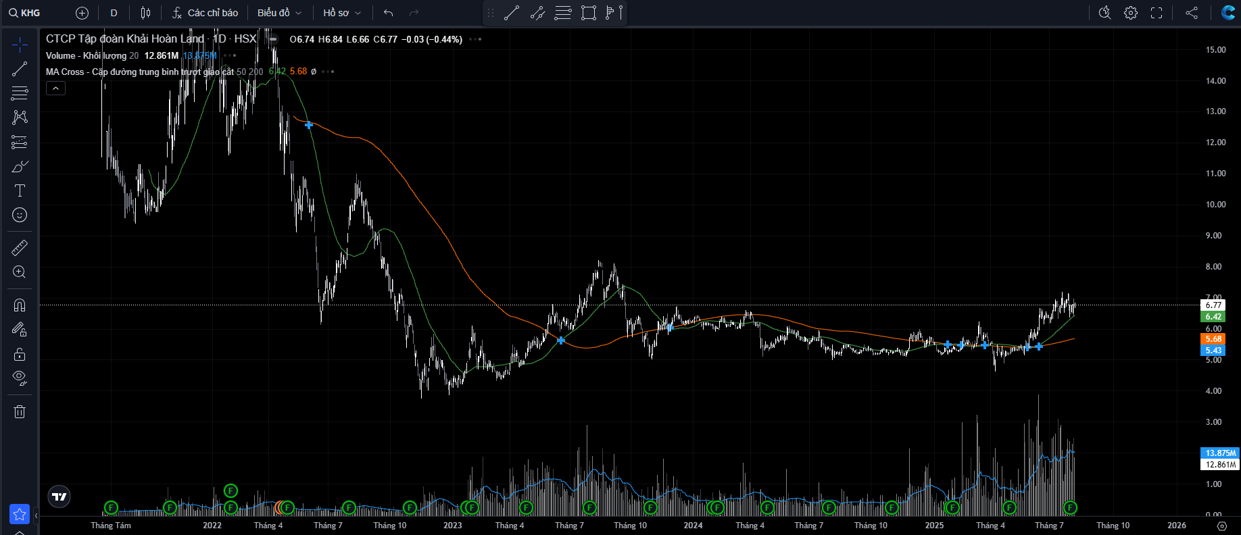This screenshot has width=1241, height=535.
Task: Open the D time interval selector
Action: [114, 13]
